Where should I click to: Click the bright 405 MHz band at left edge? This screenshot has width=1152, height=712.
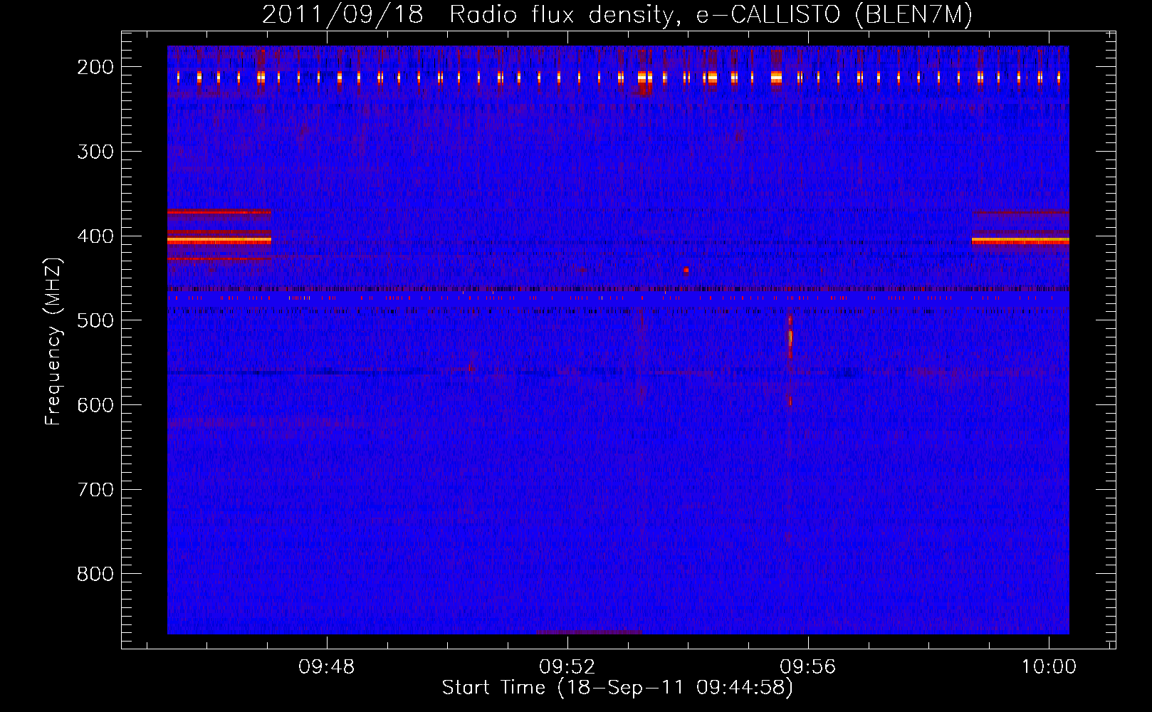tap(219, 241)
